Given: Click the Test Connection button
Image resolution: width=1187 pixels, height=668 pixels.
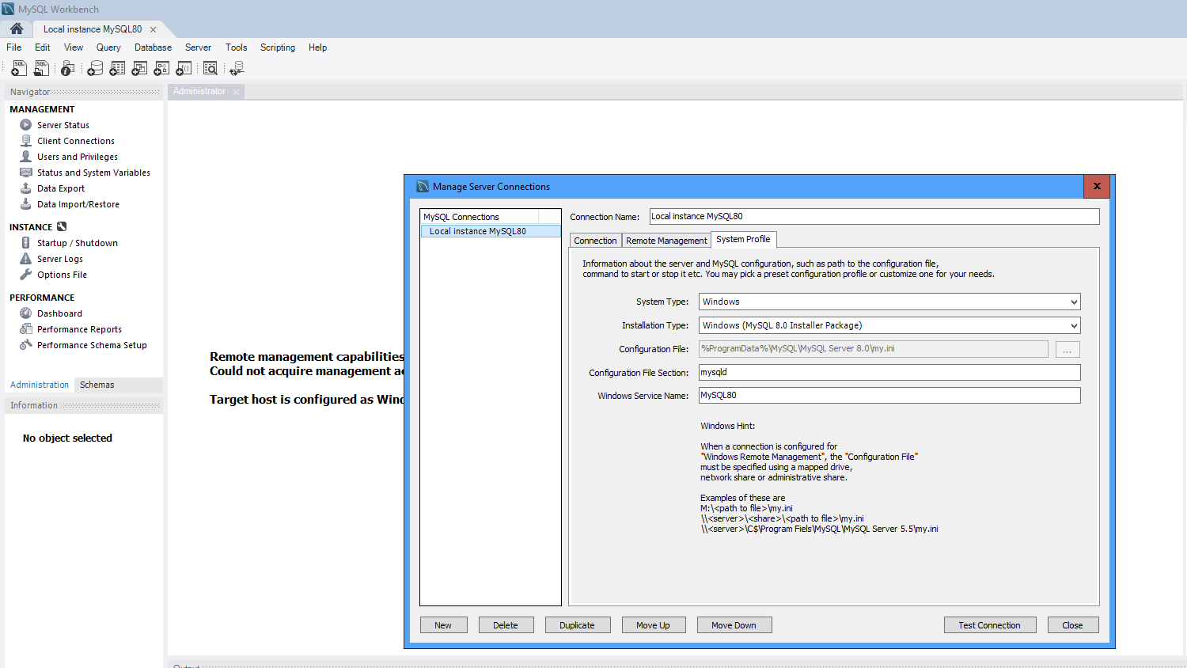Looking at the screenshot, I should coord(989,625).
